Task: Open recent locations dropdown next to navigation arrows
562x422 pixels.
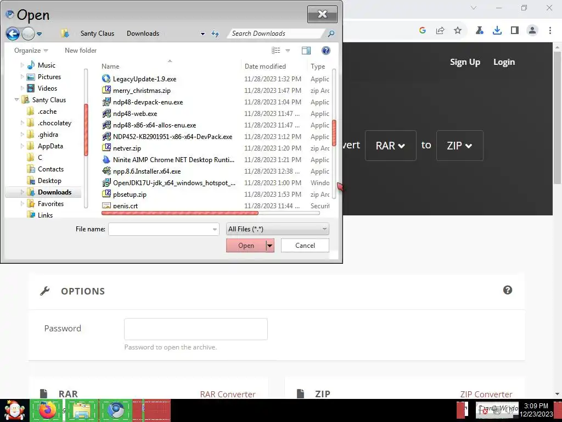Action: pos(39,34)
